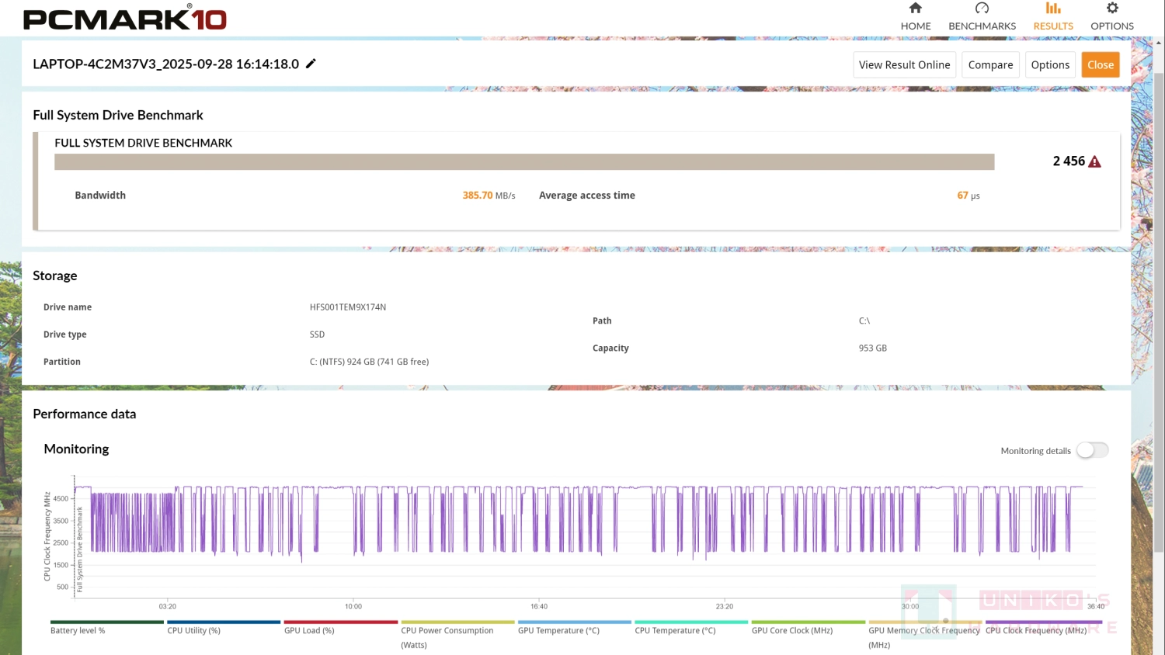Click the drive type value SSD

(317, 334)
